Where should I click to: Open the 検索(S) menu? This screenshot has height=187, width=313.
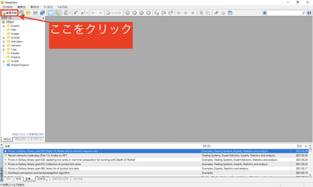point(21,7)
